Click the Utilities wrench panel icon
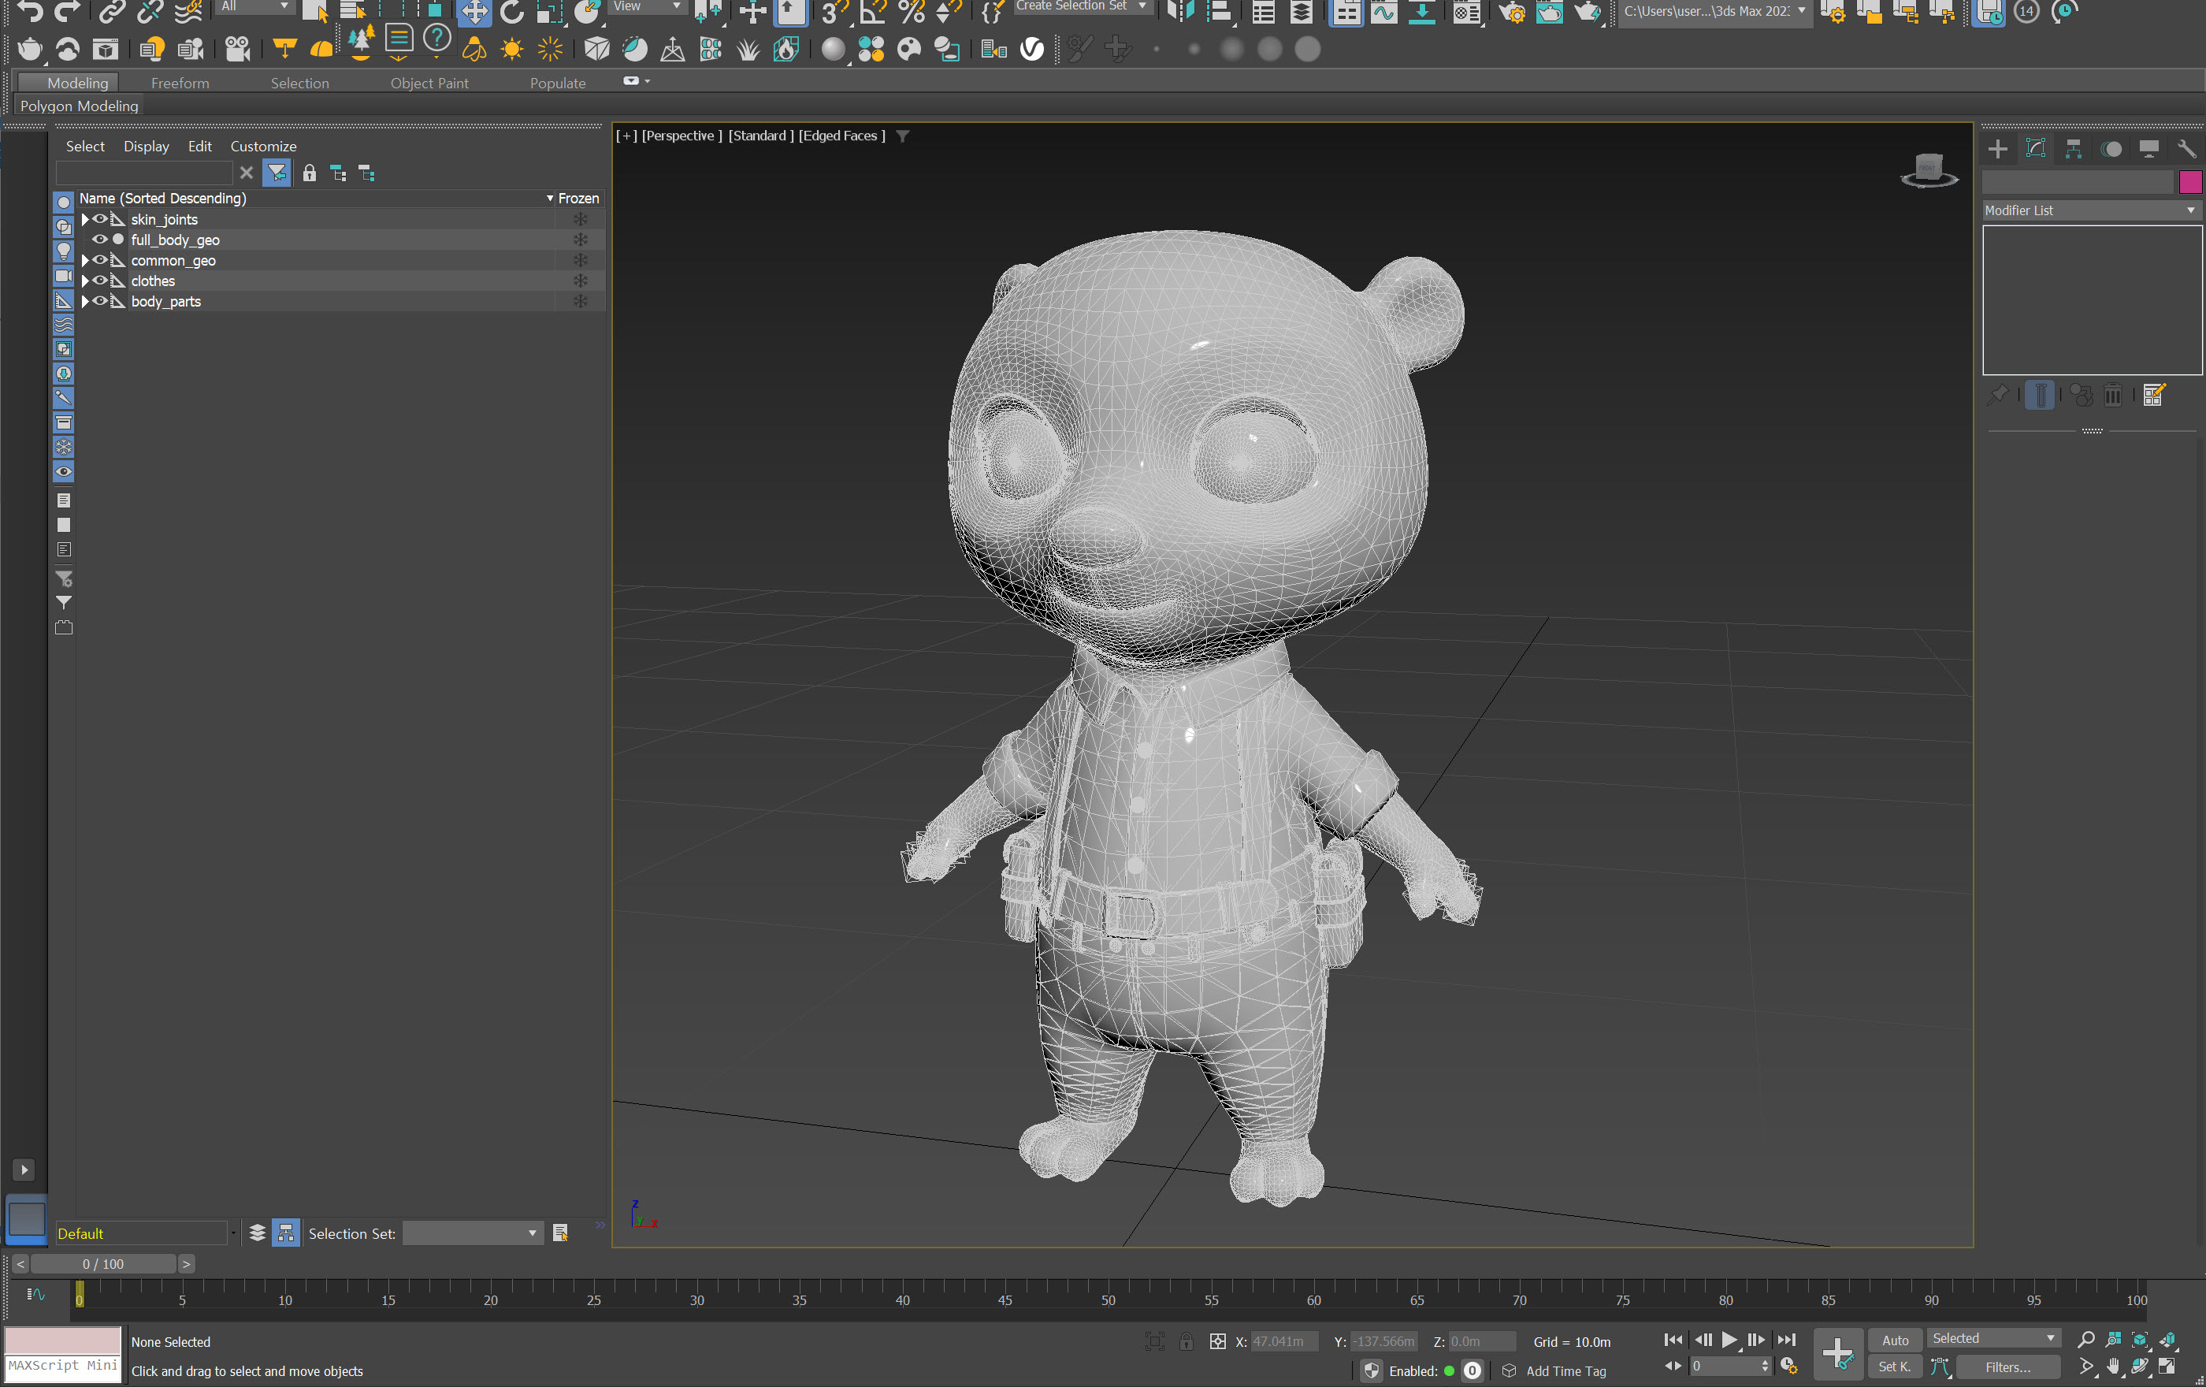The image size is (2206, 1387). (2187, 148)
